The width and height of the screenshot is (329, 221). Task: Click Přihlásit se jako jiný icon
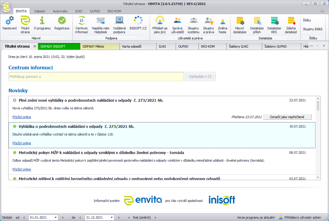click(x=160, y=21)
